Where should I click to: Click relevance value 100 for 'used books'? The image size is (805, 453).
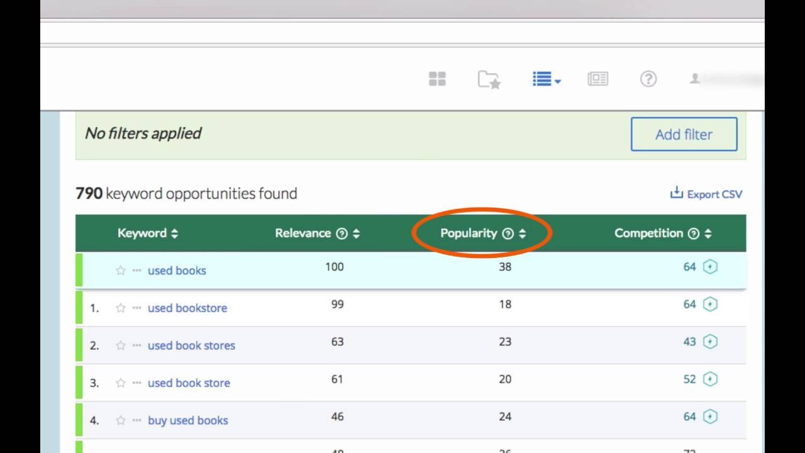(x=335, y=267)
